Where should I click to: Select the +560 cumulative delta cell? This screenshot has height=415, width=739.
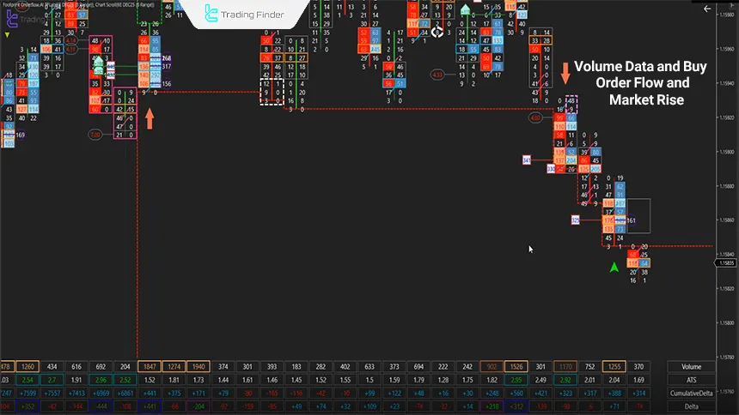pos(516,393)
